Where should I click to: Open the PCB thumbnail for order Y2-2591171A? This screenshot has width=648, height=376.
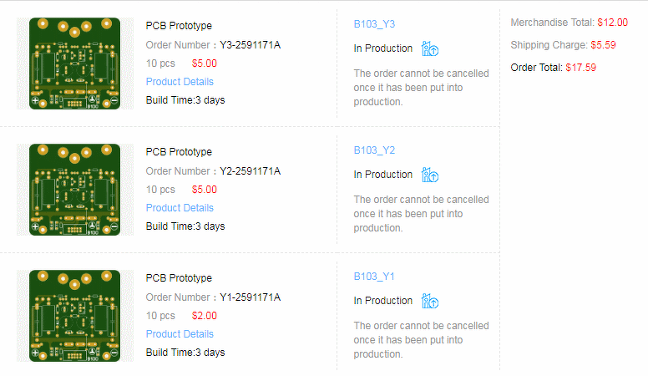coord(74,190)
